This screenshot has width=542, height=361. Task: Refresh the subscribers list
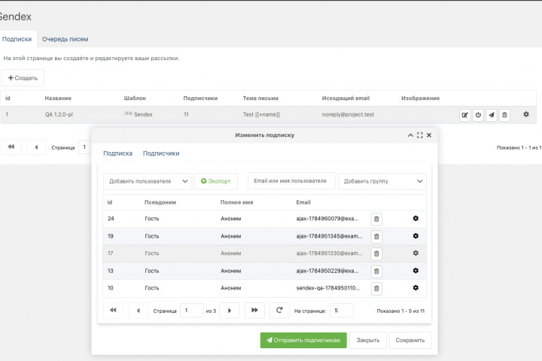(279, 310)
